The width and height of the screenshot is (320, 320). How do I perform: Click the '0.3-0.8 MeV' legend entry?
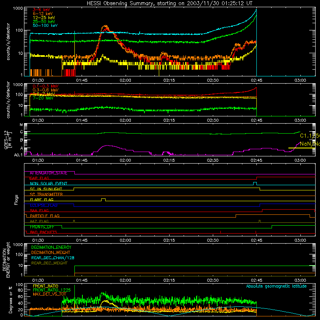point(46,90)
